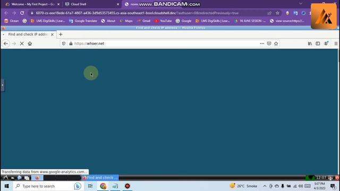This screenshot has height=191, width=340.
Task: Open microphone tray icon
Action: pos(283,186)
